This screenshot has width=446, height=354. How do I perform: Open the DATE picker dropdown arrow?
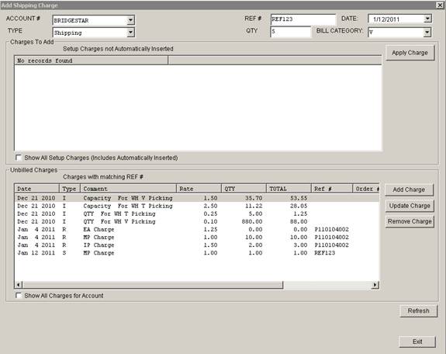tap(427, 19)
